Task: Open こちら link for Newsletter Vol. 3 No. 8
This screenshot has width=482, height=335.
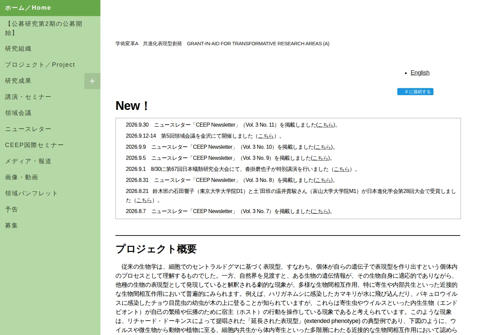Action: coord(323,180)
